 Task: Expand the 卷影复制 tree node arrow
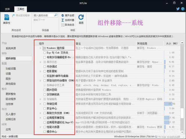pyautogui.click(x=40, y=71)
